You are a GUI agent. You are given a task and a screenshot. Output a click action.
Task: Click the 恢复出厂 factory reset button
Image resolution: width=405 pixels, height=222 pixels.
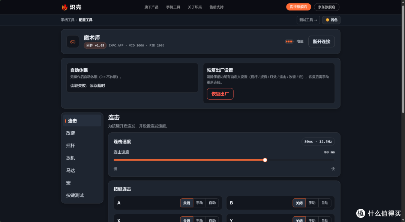pos(220,94)
